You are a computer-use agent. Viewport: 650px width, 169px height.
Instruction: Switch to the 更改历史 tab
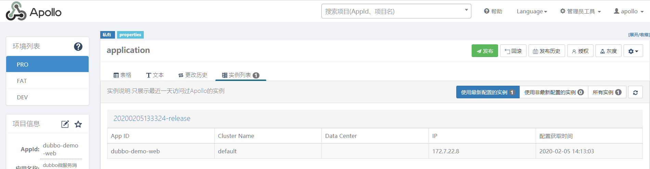pos(193,75)
